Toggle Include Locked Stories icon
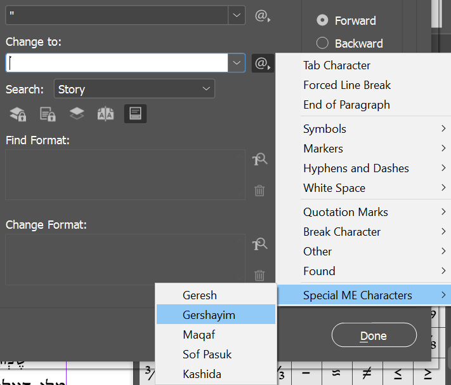 point(48,114)
